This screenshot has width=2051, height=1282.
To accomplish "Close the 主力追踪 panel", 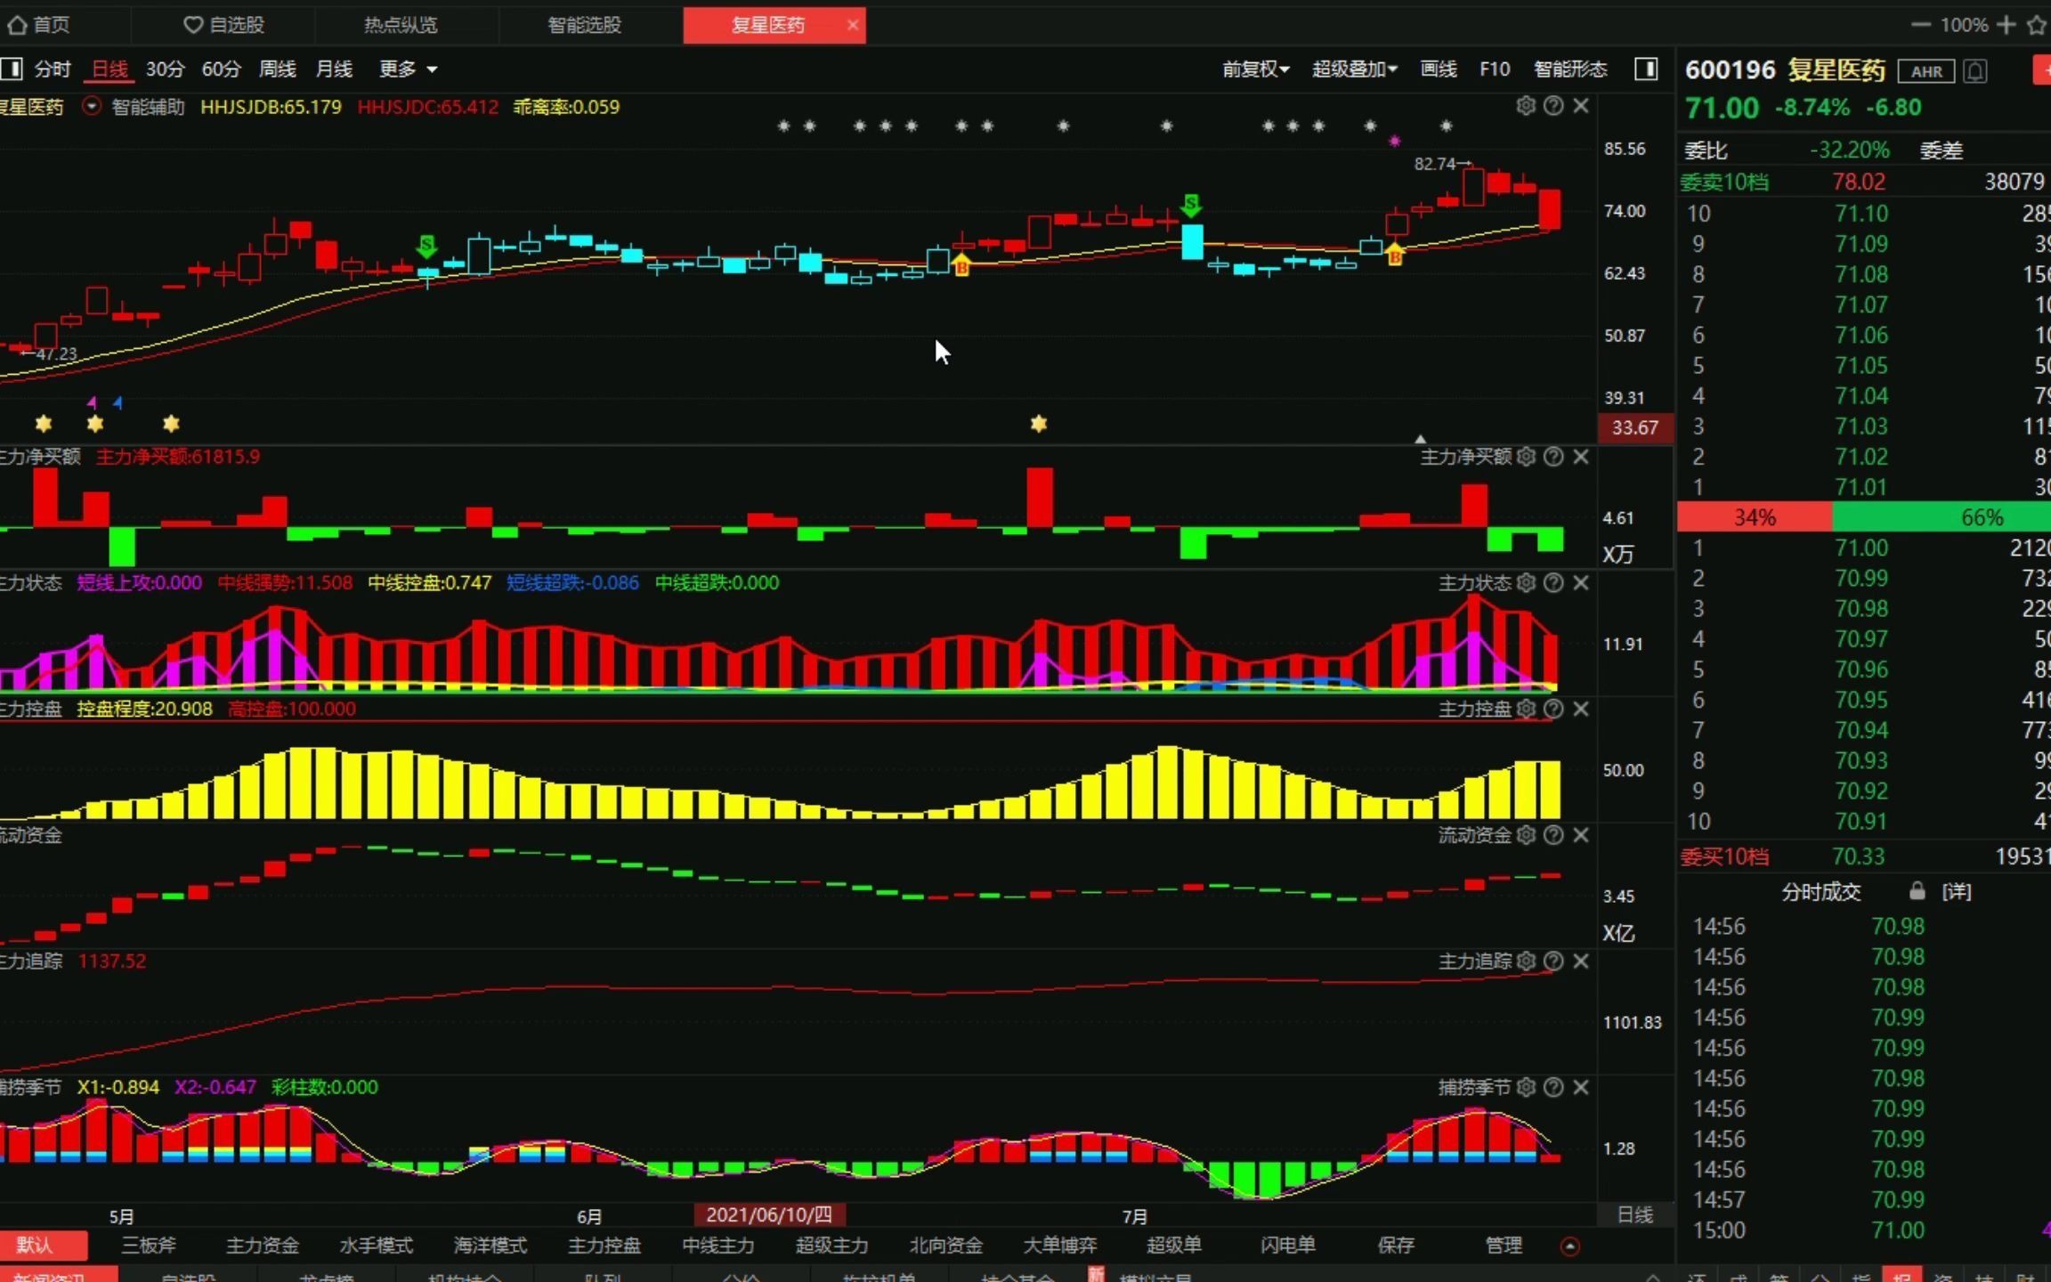I will pos(1581,961).
